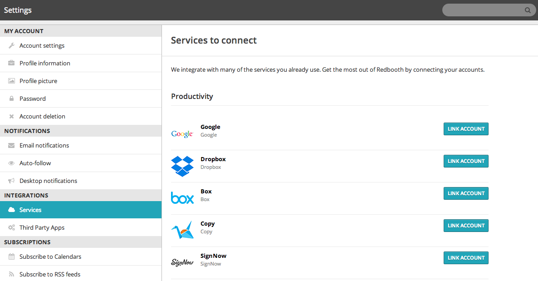Focus the search field in header
Image resolution: width=538 pixels, height=281 pixels.
click(483, 10)
